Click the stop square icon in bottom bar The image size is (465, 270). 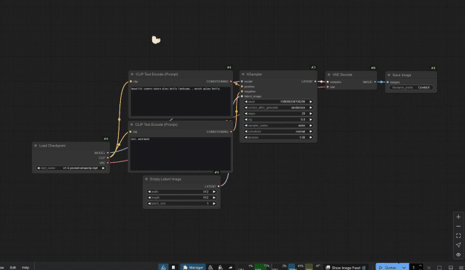[x=439, y=268]
